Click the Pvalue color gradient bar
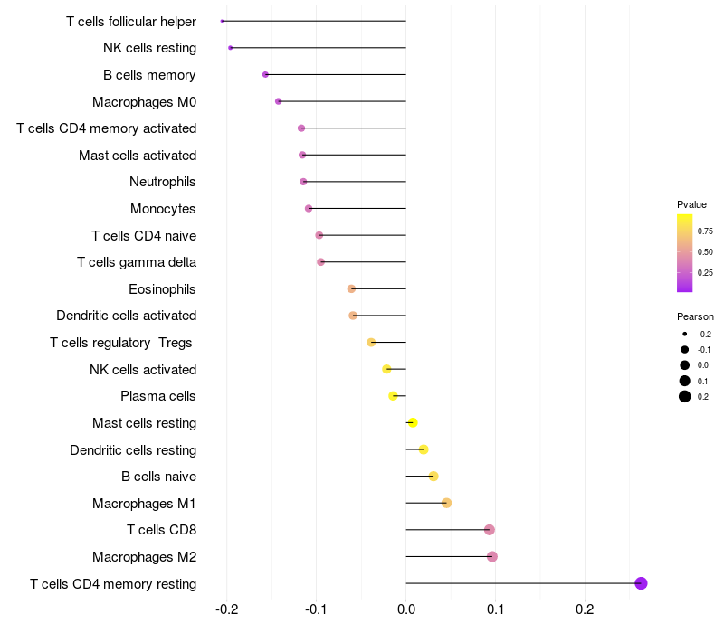 click(685, 253)
